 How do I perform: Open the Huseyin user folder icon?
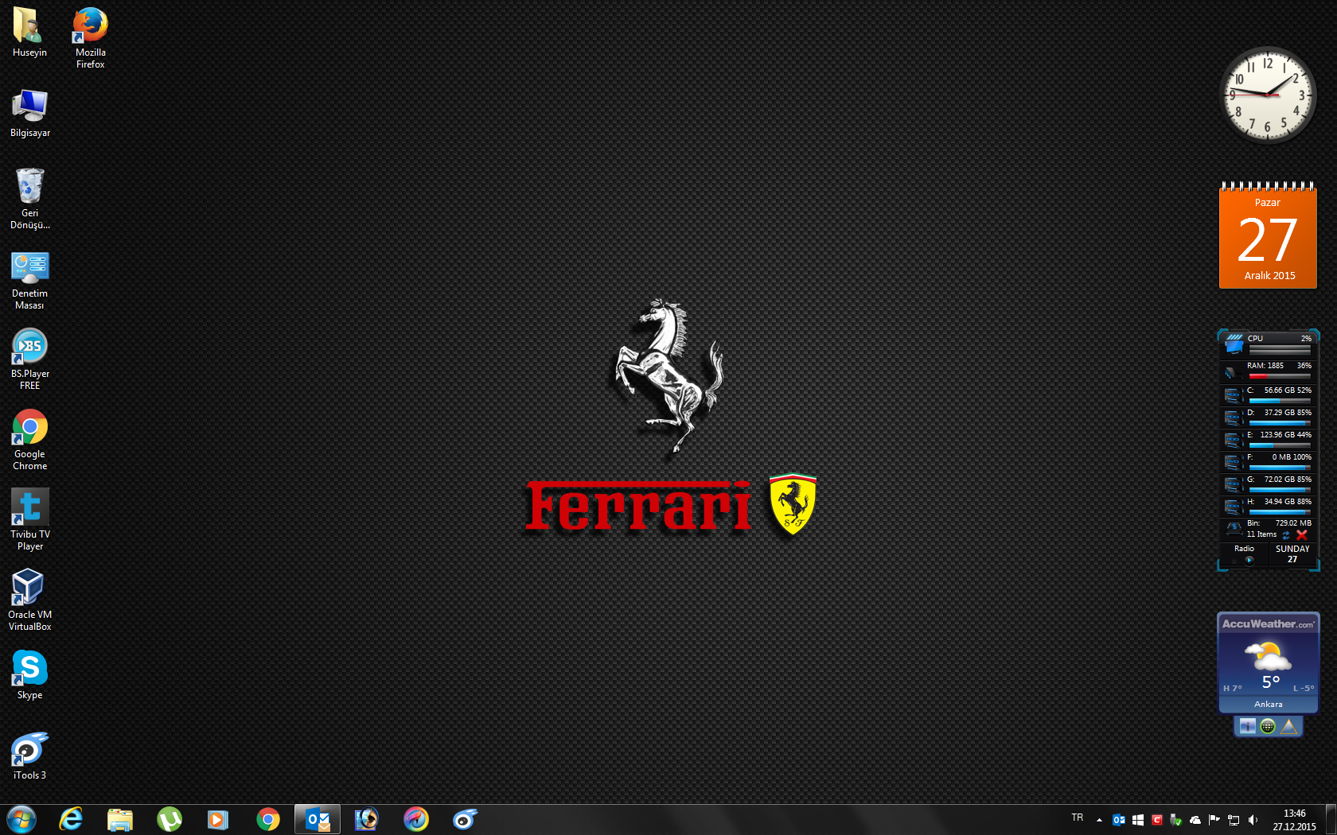tap(29, 33)
